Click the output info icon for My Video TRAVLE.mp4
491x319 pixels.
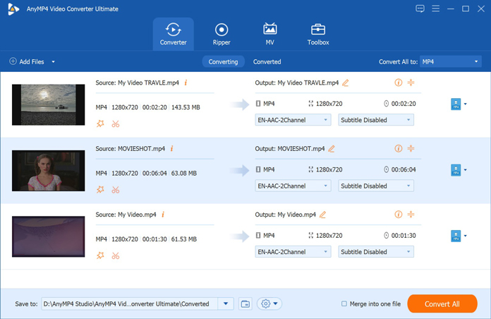pos(398,83)
